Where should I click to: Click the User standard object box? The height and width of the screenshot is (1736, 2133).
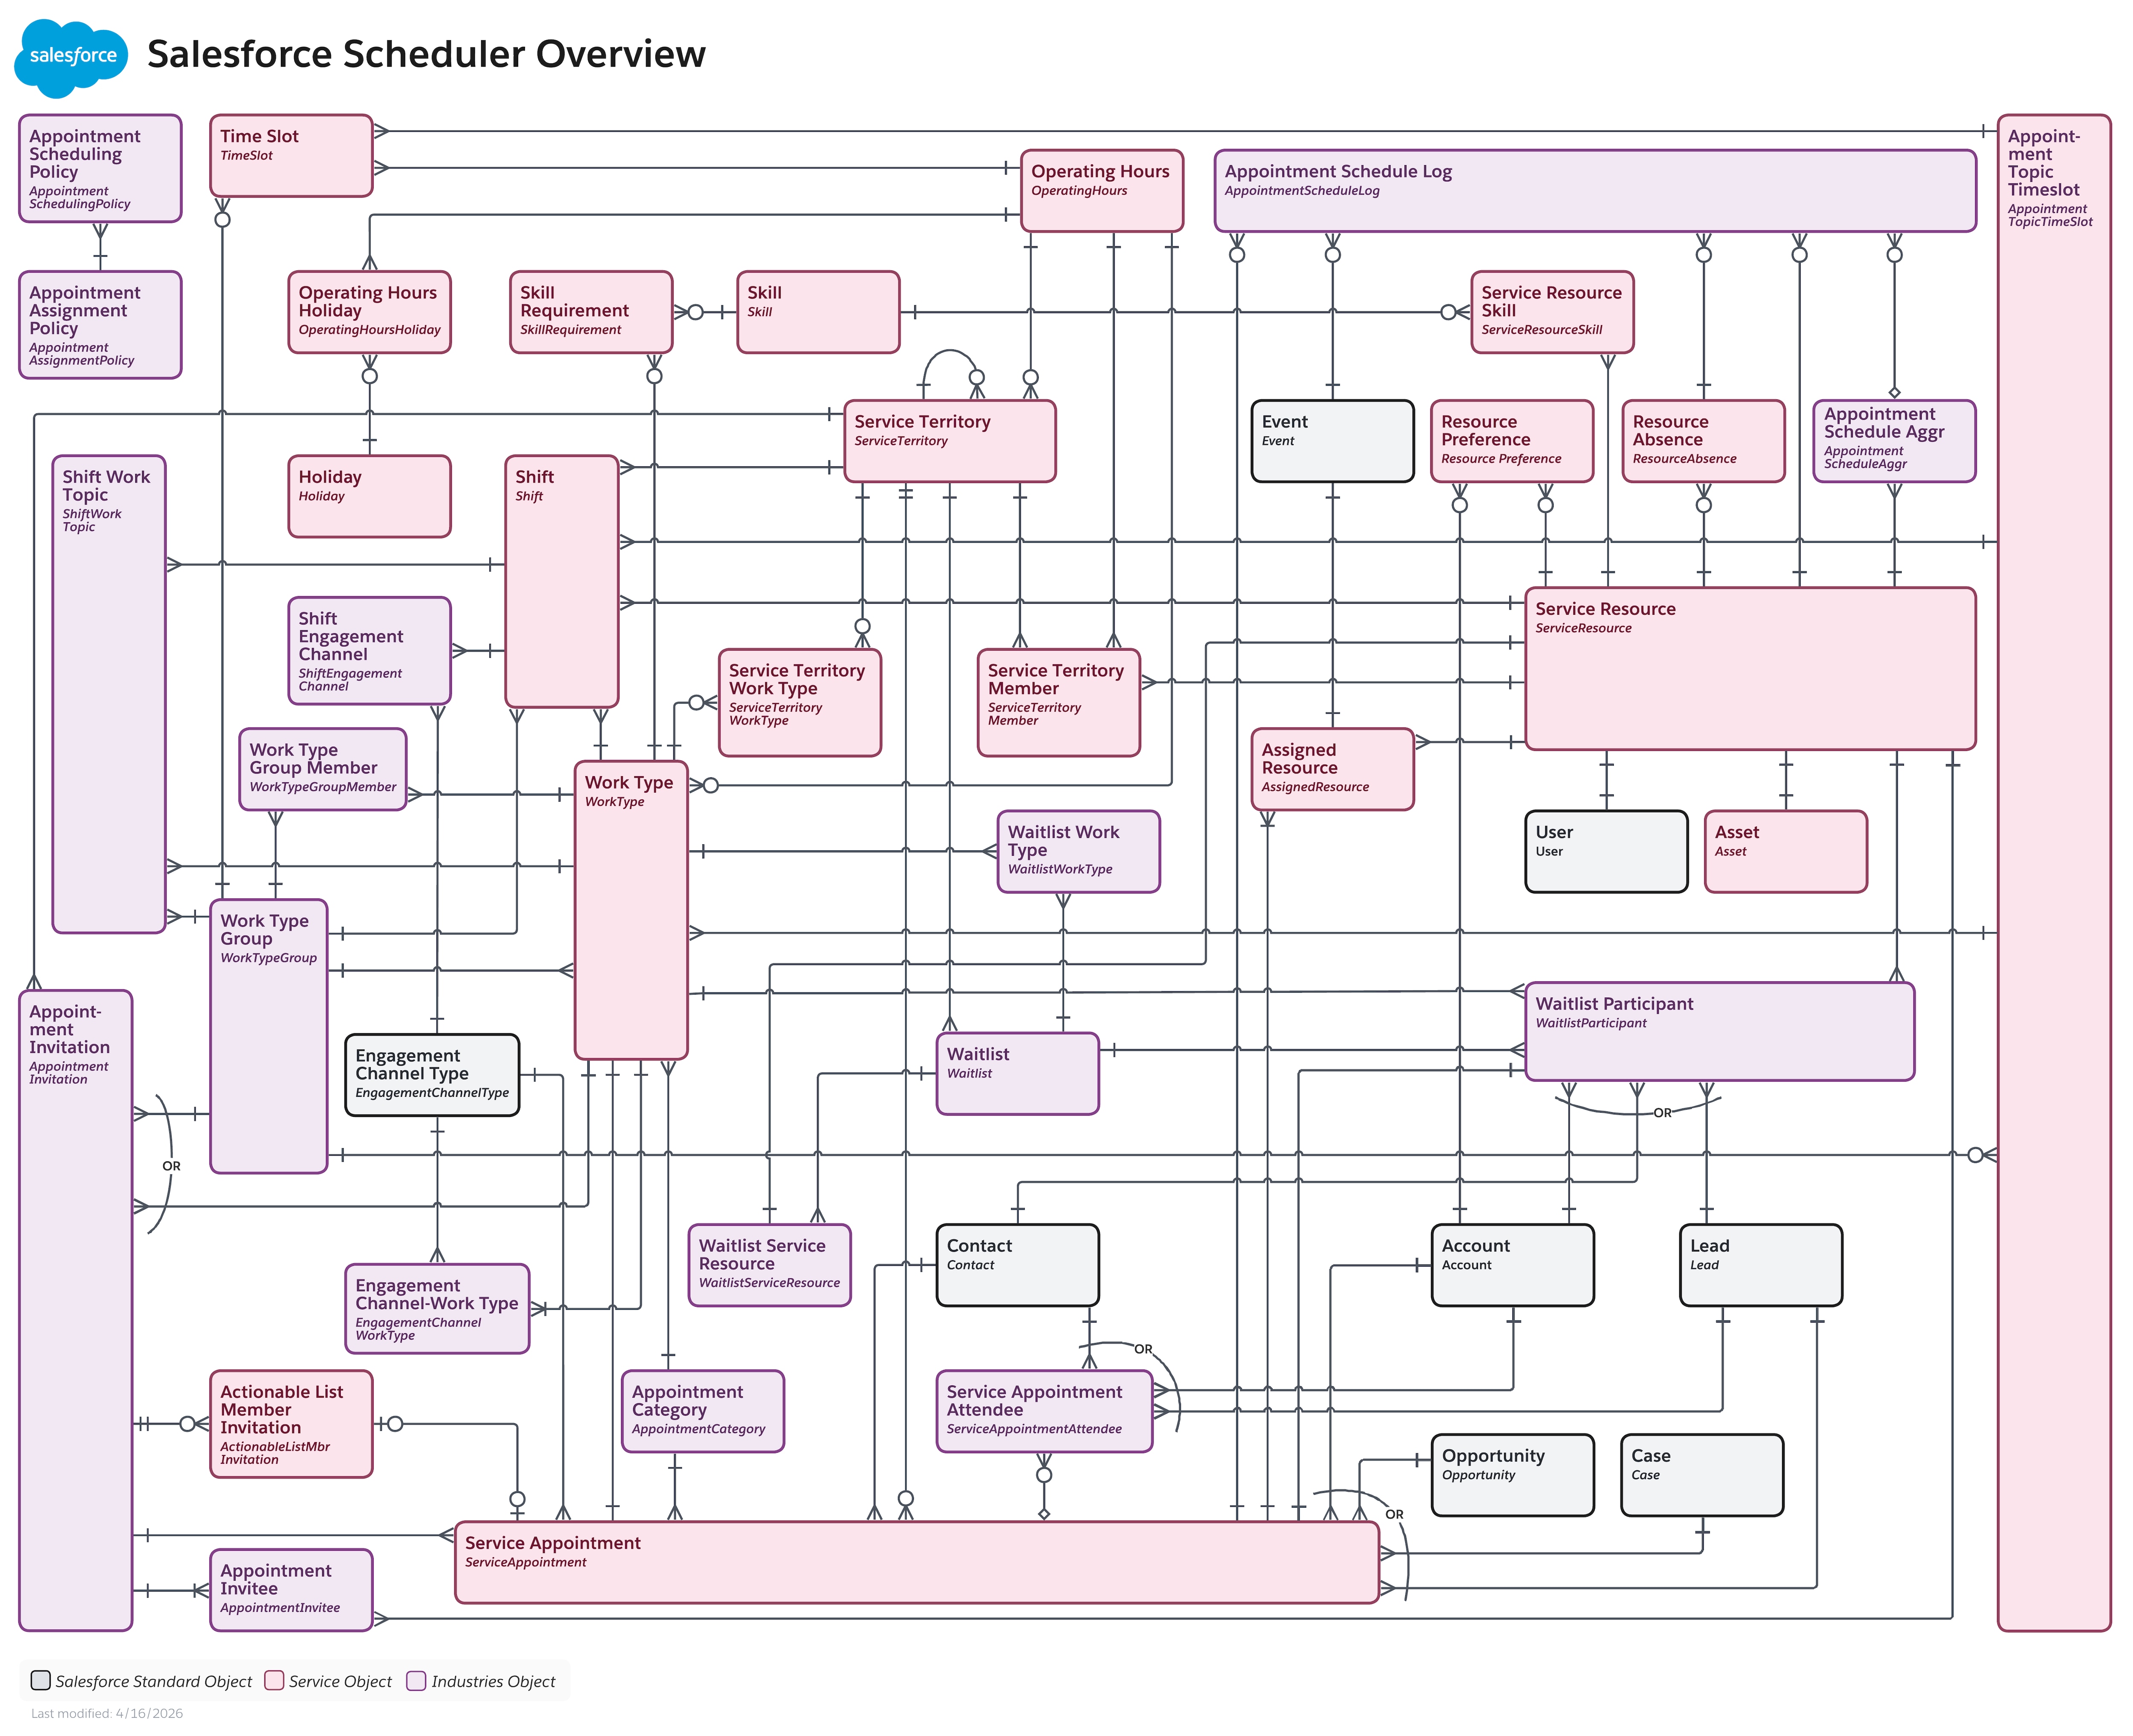coord(1606,852)
